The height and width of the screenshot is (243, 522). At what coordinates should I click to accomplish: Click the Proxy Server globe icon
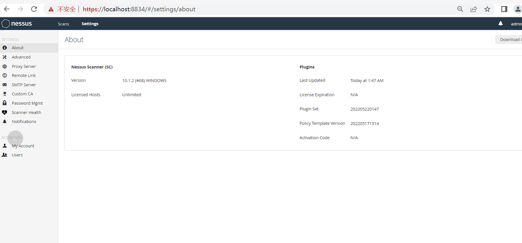tap(5, 66)
